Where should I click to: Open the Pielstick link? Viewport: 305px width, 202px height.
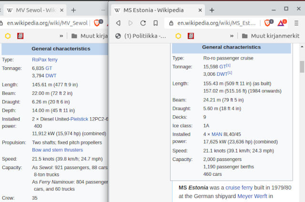pos(80,119)
